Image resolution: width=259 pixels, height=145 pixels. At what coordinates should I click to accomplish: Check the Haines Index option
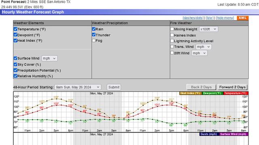click(x=172, y=35)
